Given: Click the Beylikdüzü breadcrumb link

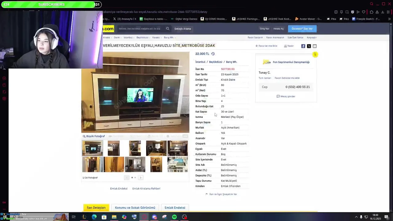Looking at the screenshot, I should pos(142,37).
